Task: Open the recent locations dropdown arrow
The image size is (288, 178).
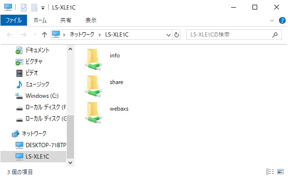Action: 35,35
